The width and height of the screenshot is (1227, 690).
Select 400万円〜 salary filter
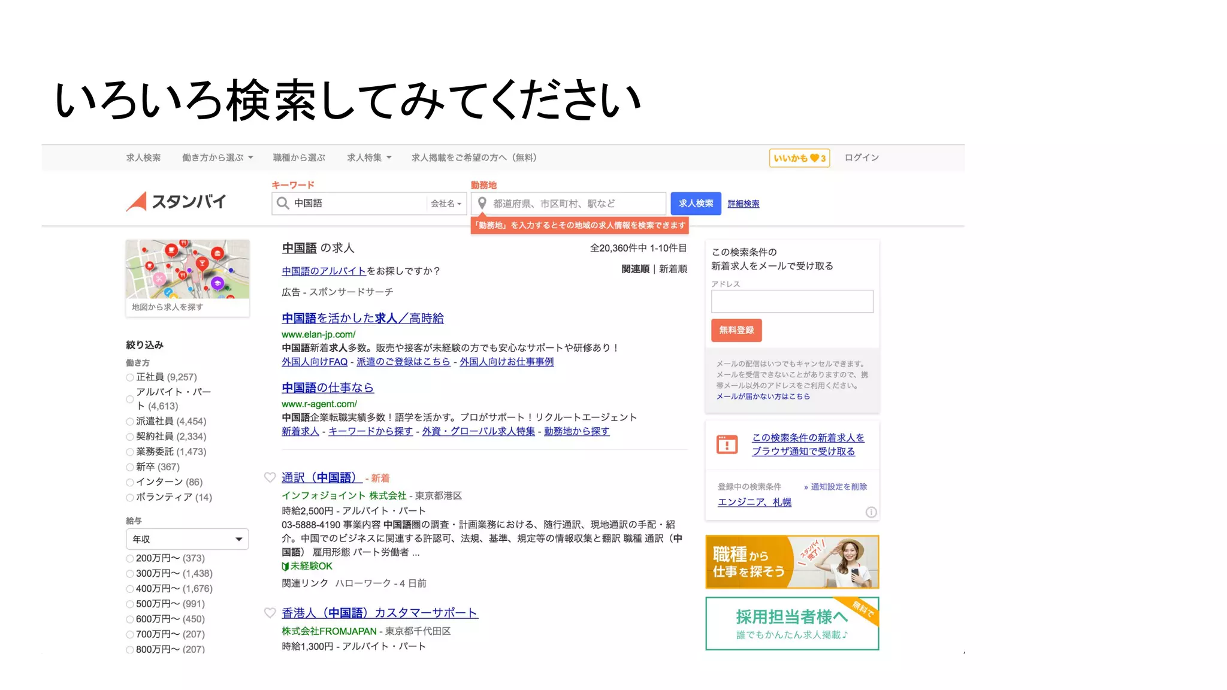click(130, 589)
